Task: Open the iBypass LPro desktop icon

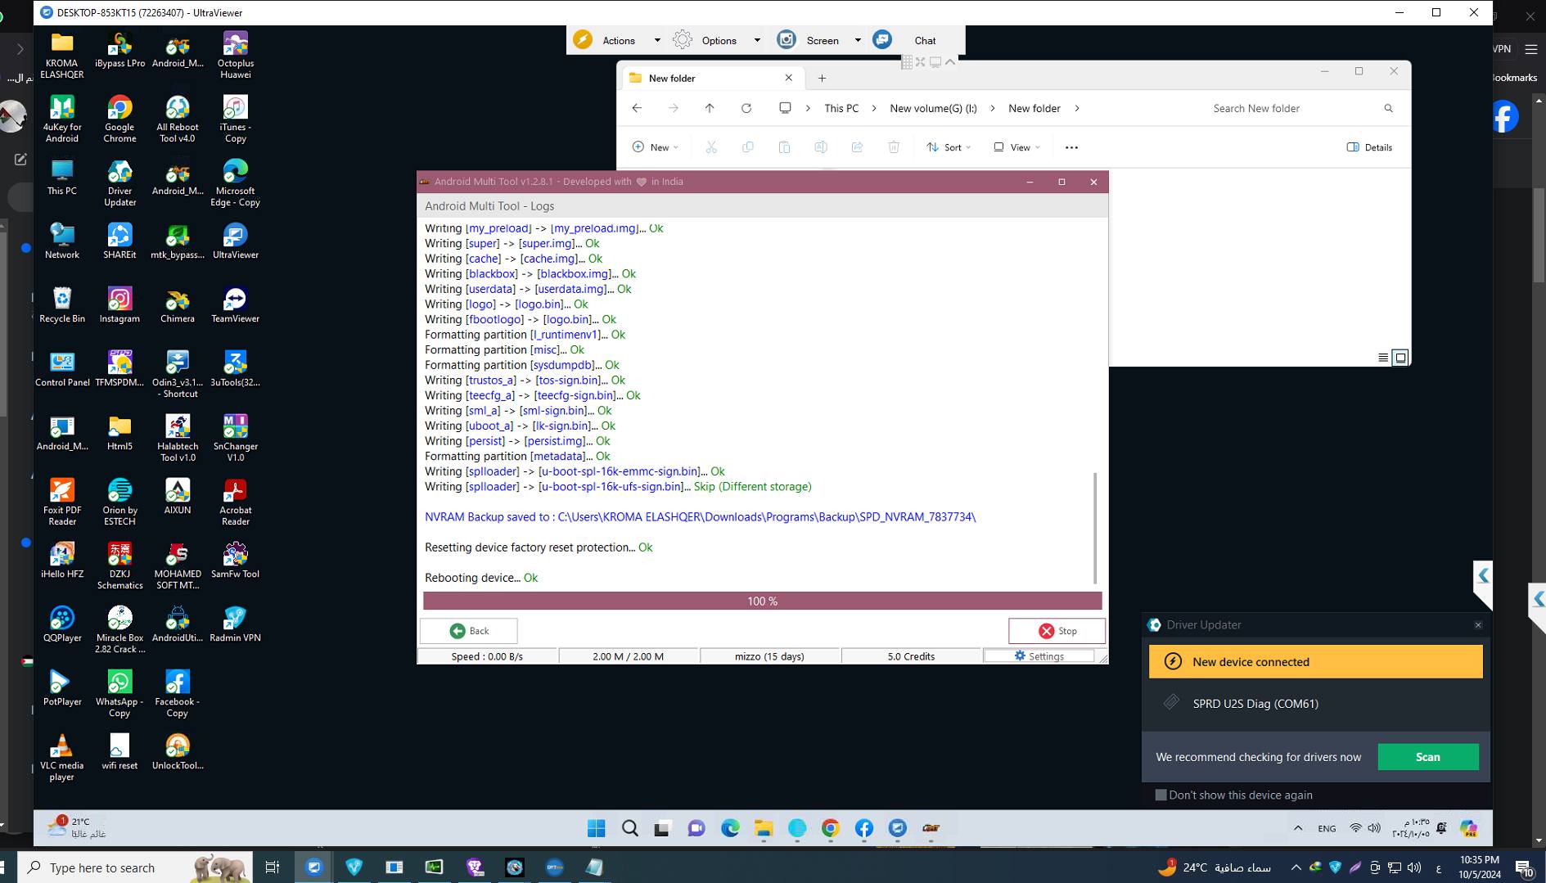Action: pos(119,51)
